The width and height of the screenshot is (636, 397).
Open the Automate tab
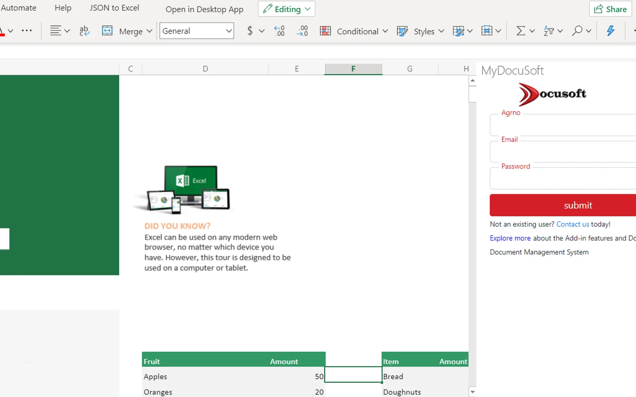click(18, 8)
